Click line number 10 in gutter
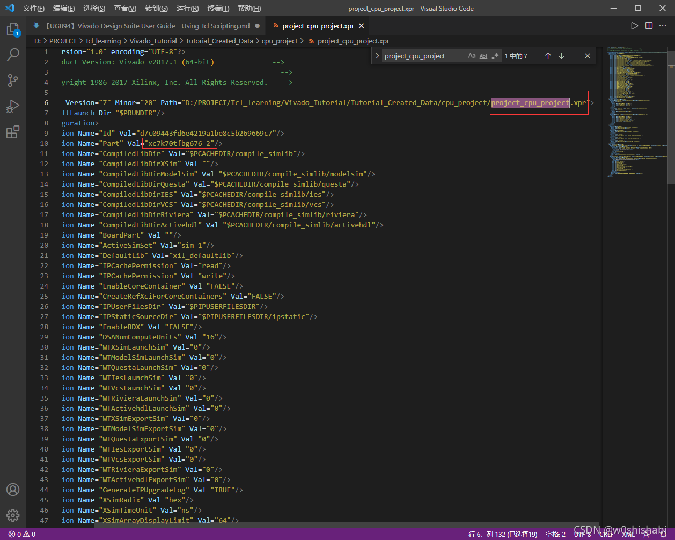Viewport: 675px width, 540px height. 44,143
